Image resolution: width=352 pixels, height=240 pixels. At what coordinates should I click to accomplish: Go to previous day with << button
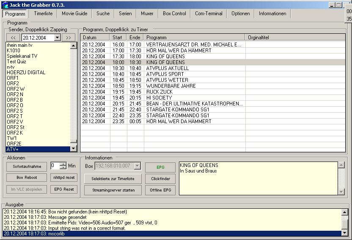tap(13, 38)
